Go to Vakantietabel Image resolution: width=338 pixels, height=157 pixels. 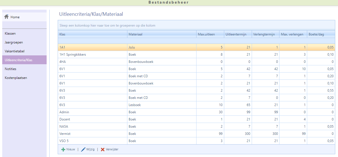[x=15, y=51]
